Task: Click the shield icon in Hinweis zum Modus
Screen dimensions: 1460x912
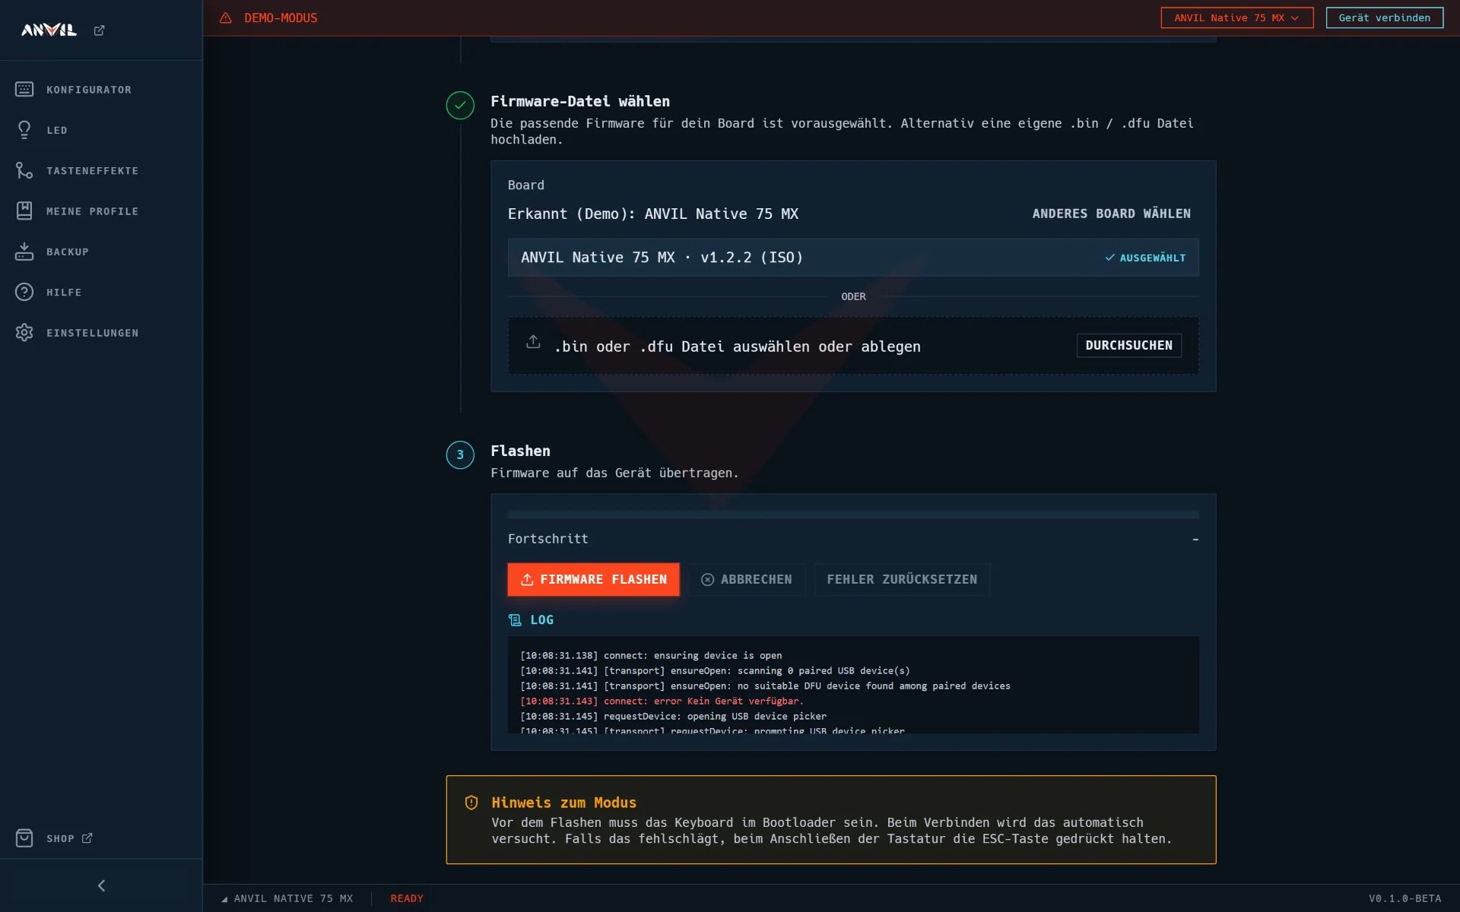Action: [x=471, y=803]
